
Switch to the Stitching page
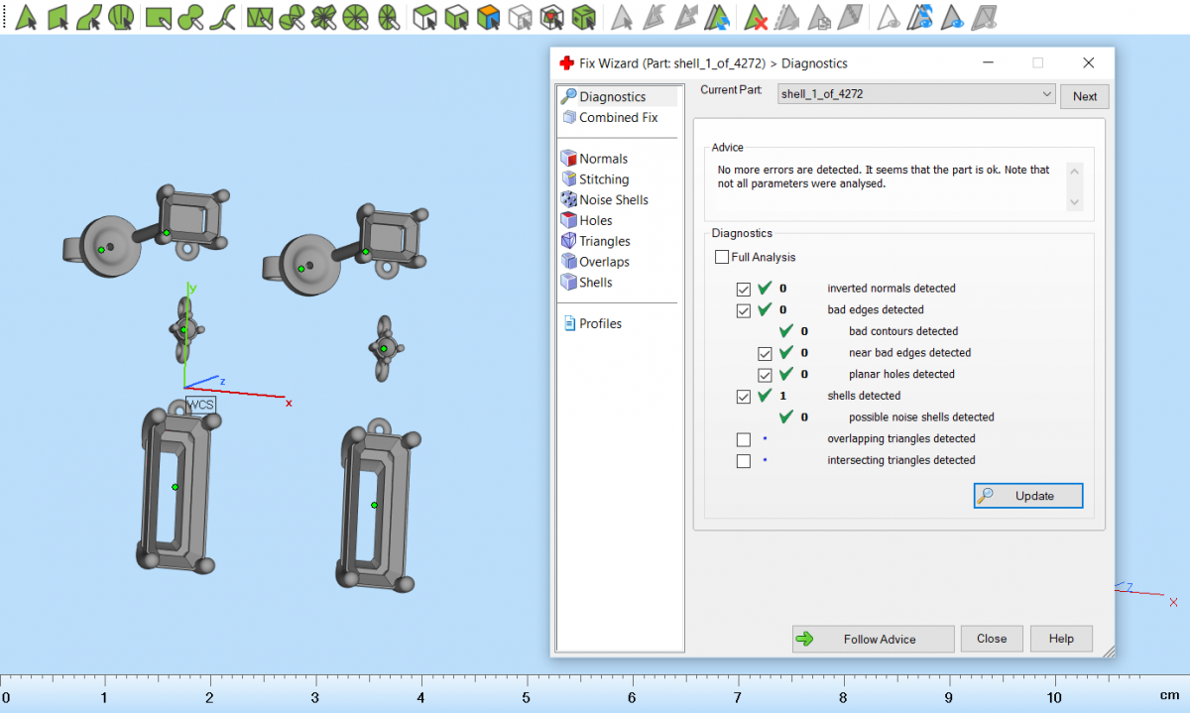tap(603, 179)
